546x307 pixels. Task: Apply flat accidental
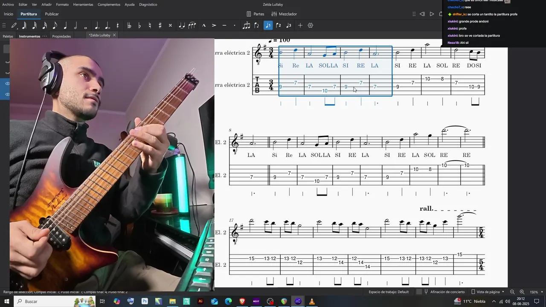[x=139, y=26]
